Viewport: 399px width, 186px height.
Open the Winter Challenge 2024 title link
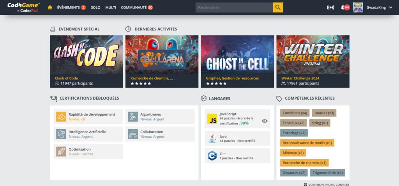click(300, 78)
